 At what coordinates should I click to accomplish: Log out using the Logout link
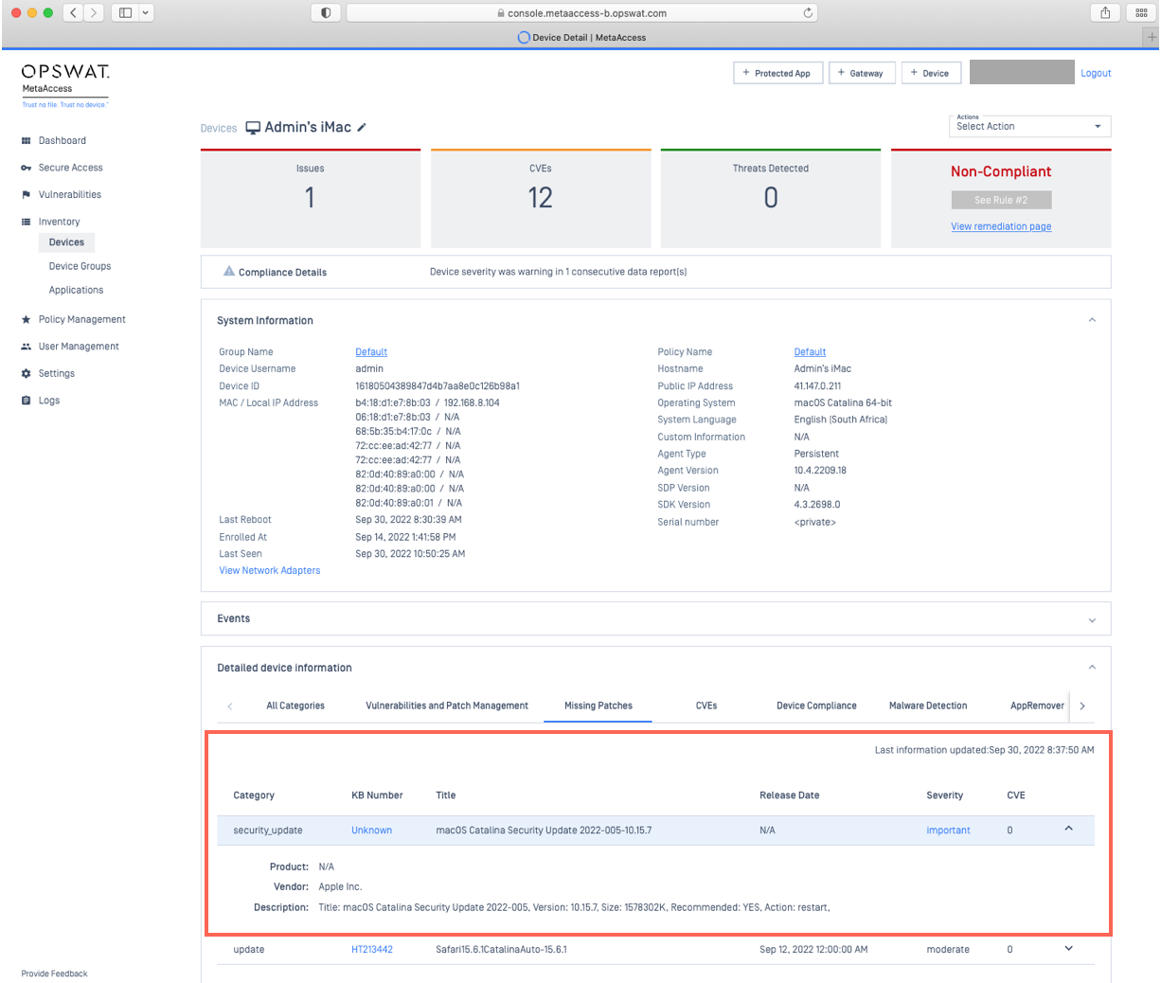1096,73
